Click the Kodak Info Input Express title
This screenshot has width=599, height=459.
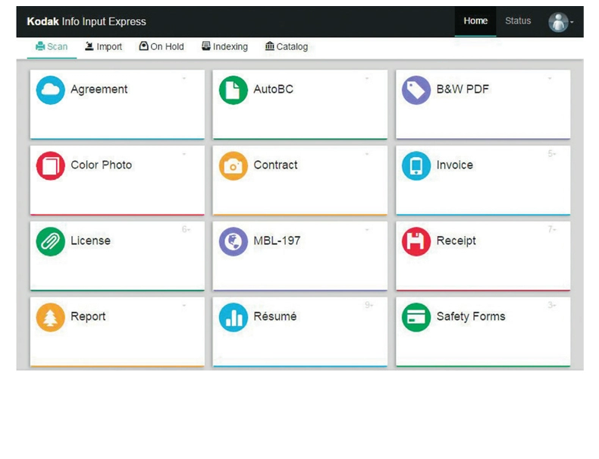[x=86, y=21]
